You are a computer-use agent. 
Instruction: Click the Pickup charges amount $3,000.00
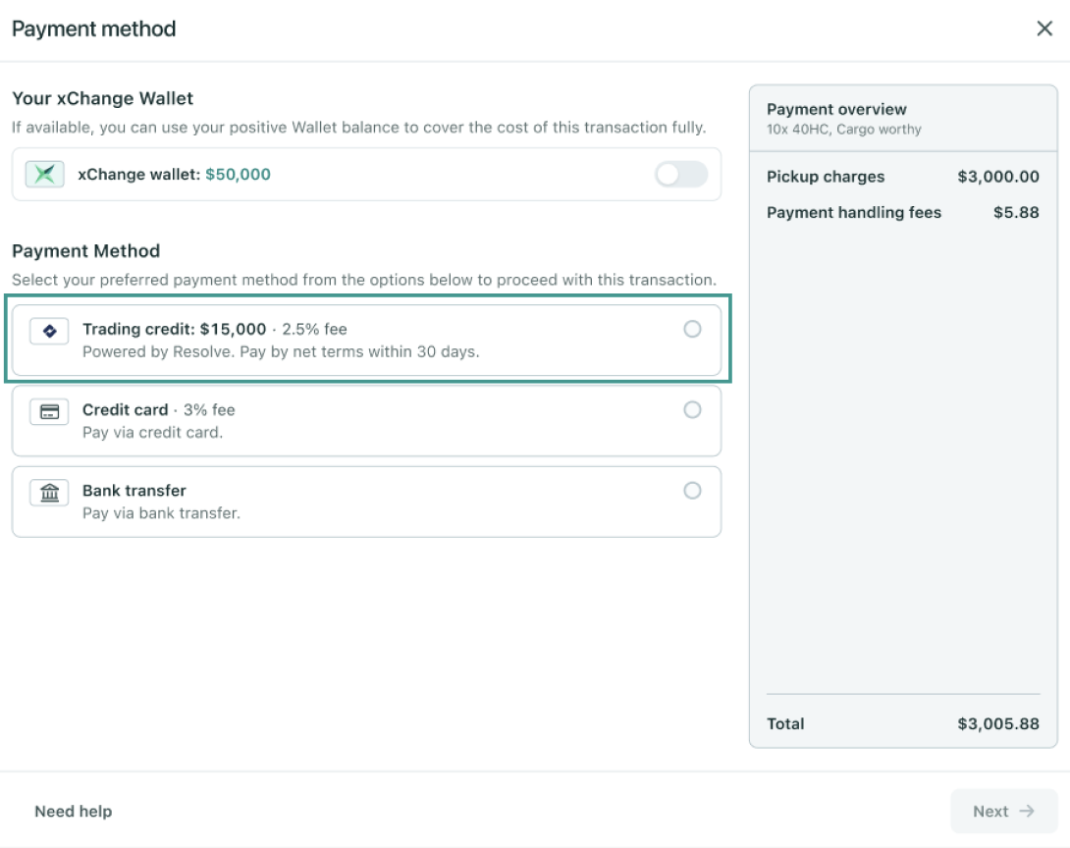click(997, 177)
